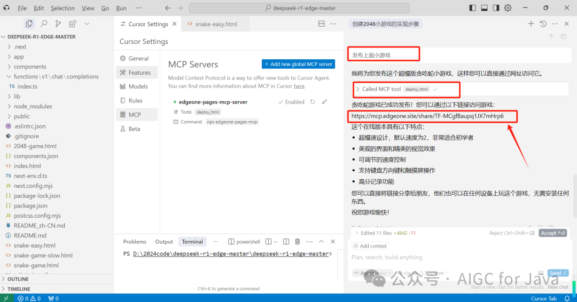The width and height of the screenshot is (577, 302).
Task: Open chat panel more options ellipsis
Action: point(555,24)
